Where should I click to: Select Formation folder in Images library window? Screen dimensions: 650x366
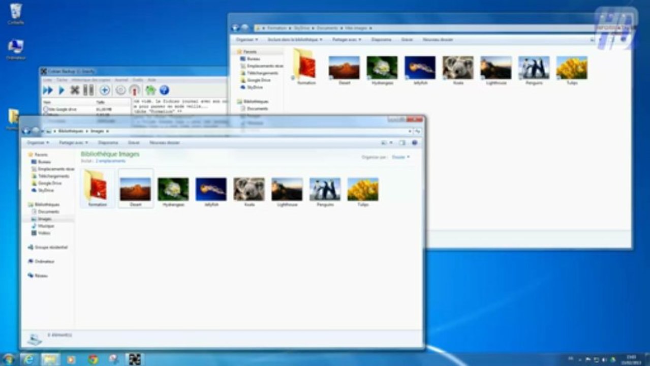pos(97,188)
